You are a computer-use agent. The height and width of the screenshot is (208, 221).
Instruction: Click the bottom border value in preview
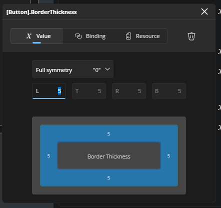[108, 178]
